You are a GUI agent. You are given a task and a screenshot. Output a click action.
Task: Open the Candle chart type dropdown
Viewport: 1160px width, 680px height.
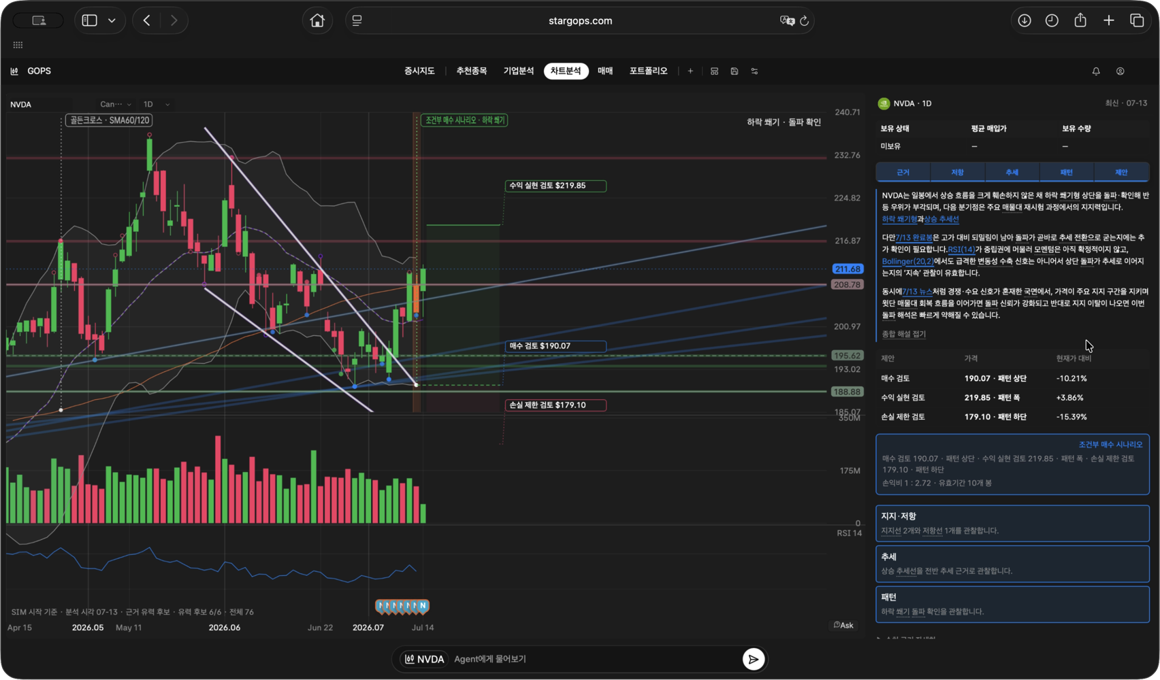[x=115, y=104]
